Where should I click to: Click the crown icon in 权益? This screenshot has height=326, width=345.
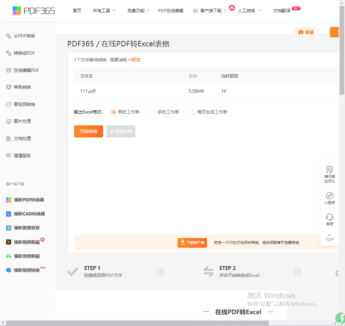click(x=300, y=32)
